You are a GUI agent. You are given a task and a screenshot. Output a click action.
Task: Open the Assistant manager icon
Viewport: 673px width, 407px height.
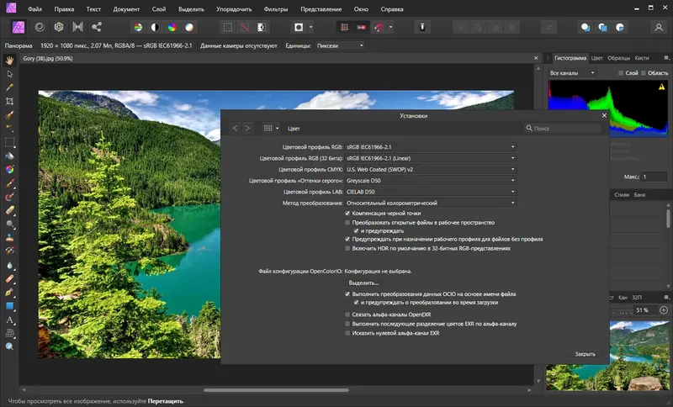click(x=422, y=28)
